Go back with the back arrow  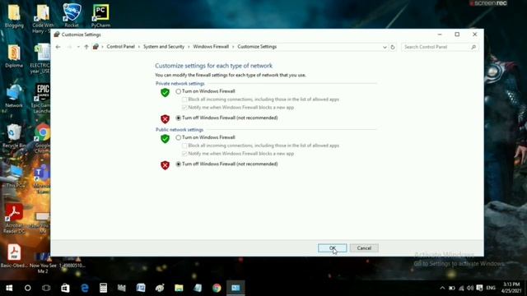click(58, 47)
